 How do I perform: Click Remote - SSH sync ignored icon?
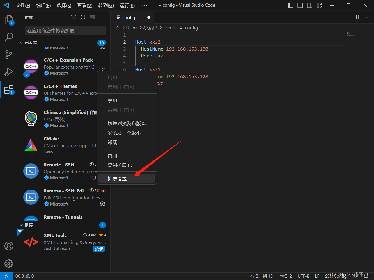point(93,178)
